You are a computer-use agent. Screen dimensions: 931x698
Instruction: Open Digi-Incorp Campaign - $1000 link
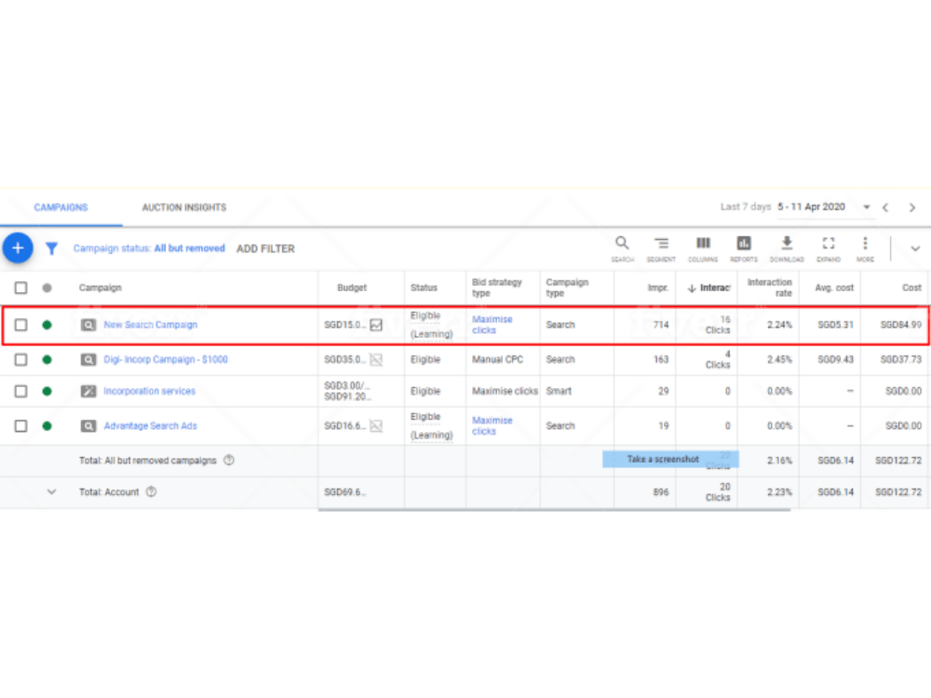tap(166, 359)
